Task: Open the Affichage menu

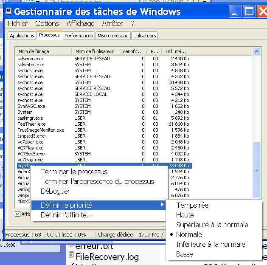Action: [x=80, y=23]
